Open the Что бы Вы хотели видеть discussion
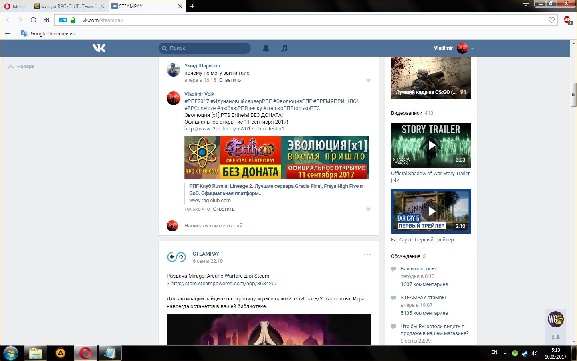Viewport: 577px width, 361px height. (434, 330)
